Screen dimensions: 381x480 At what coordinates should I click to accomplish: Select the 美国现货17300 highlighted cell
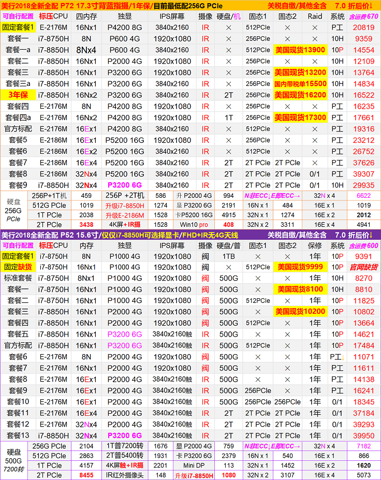click(x=300, y=118)
